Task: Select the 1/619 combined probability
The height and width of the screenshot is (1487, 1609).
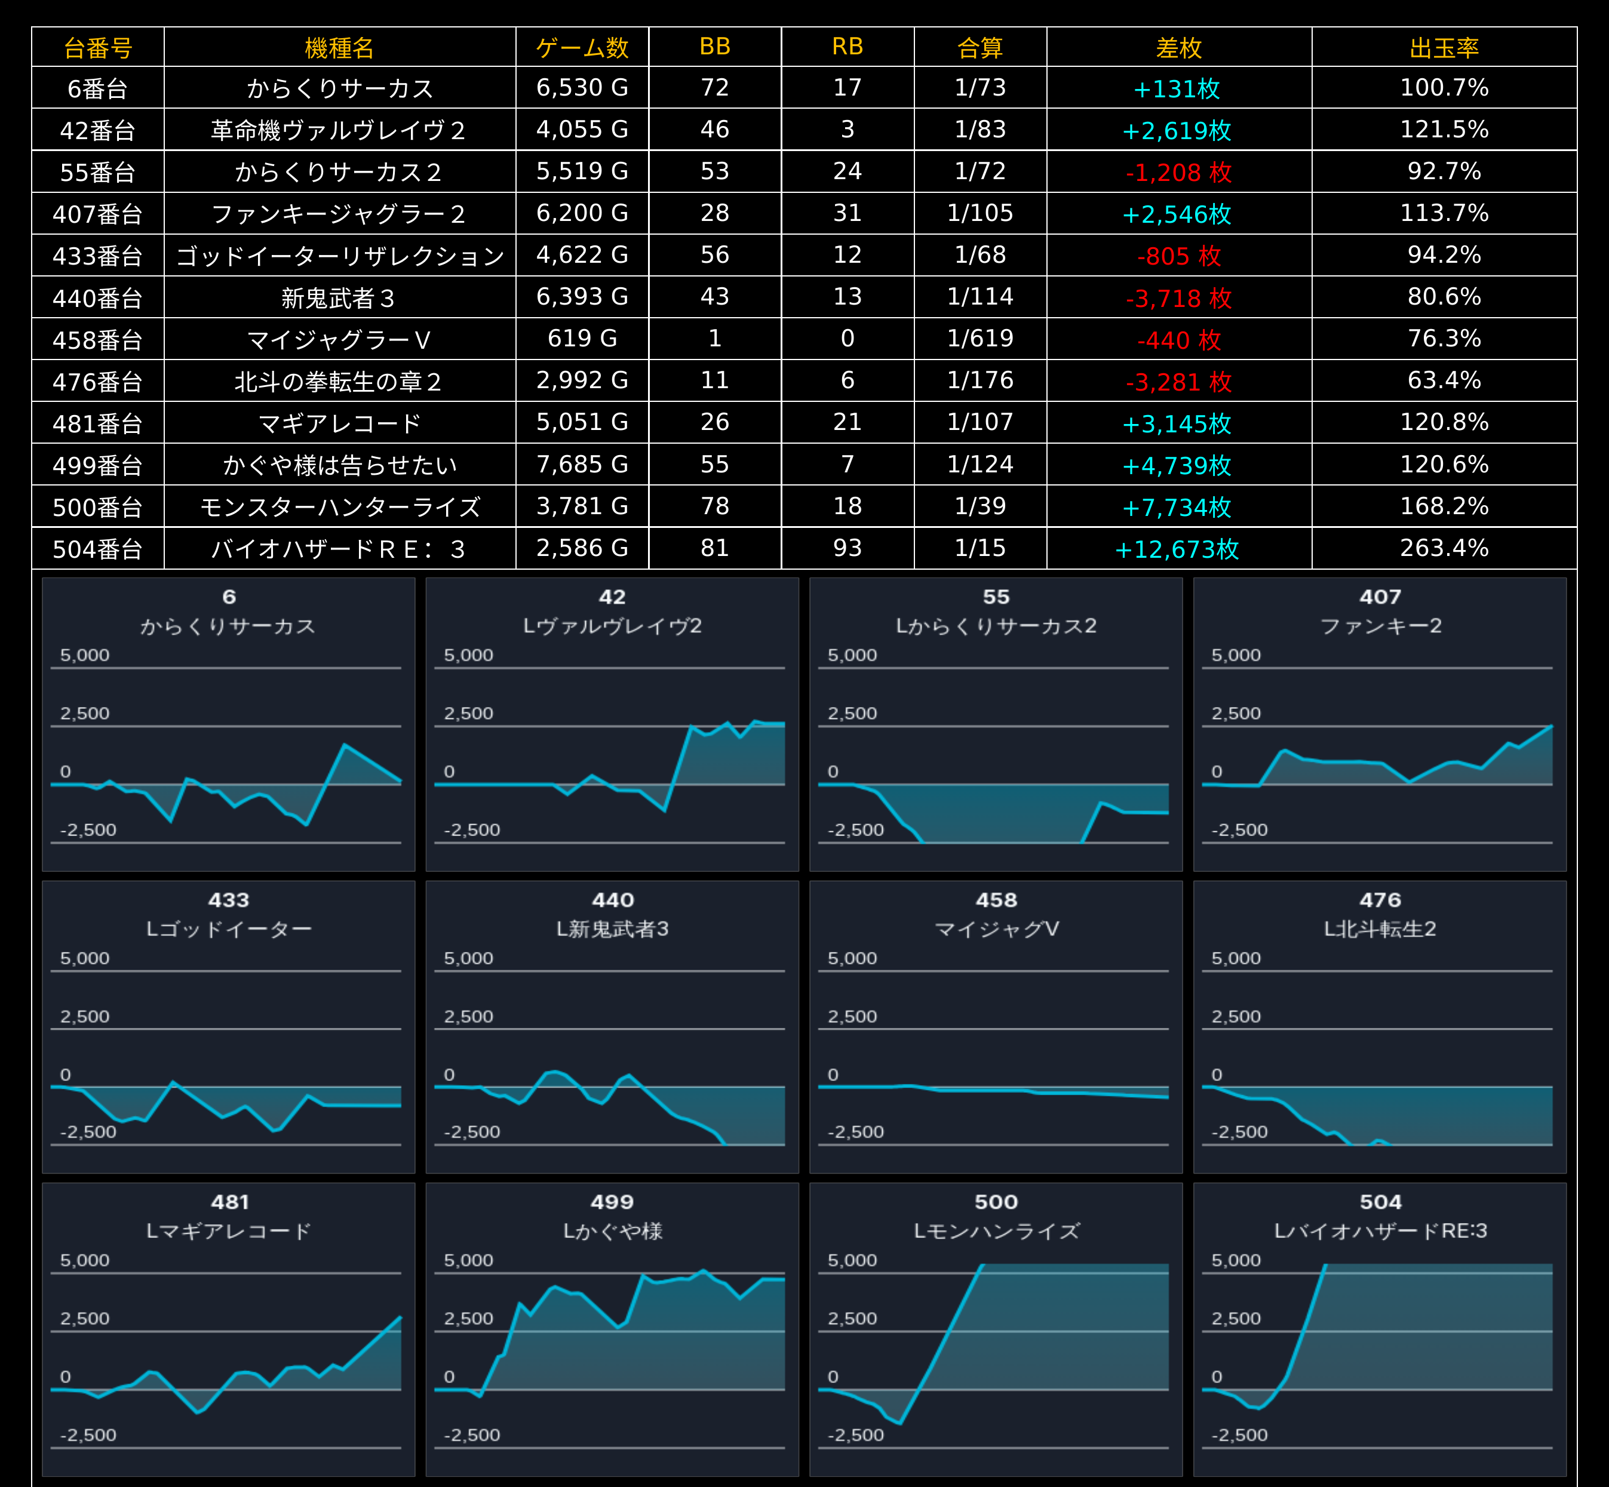Action: pyautogui.click(x=980, y=339)
